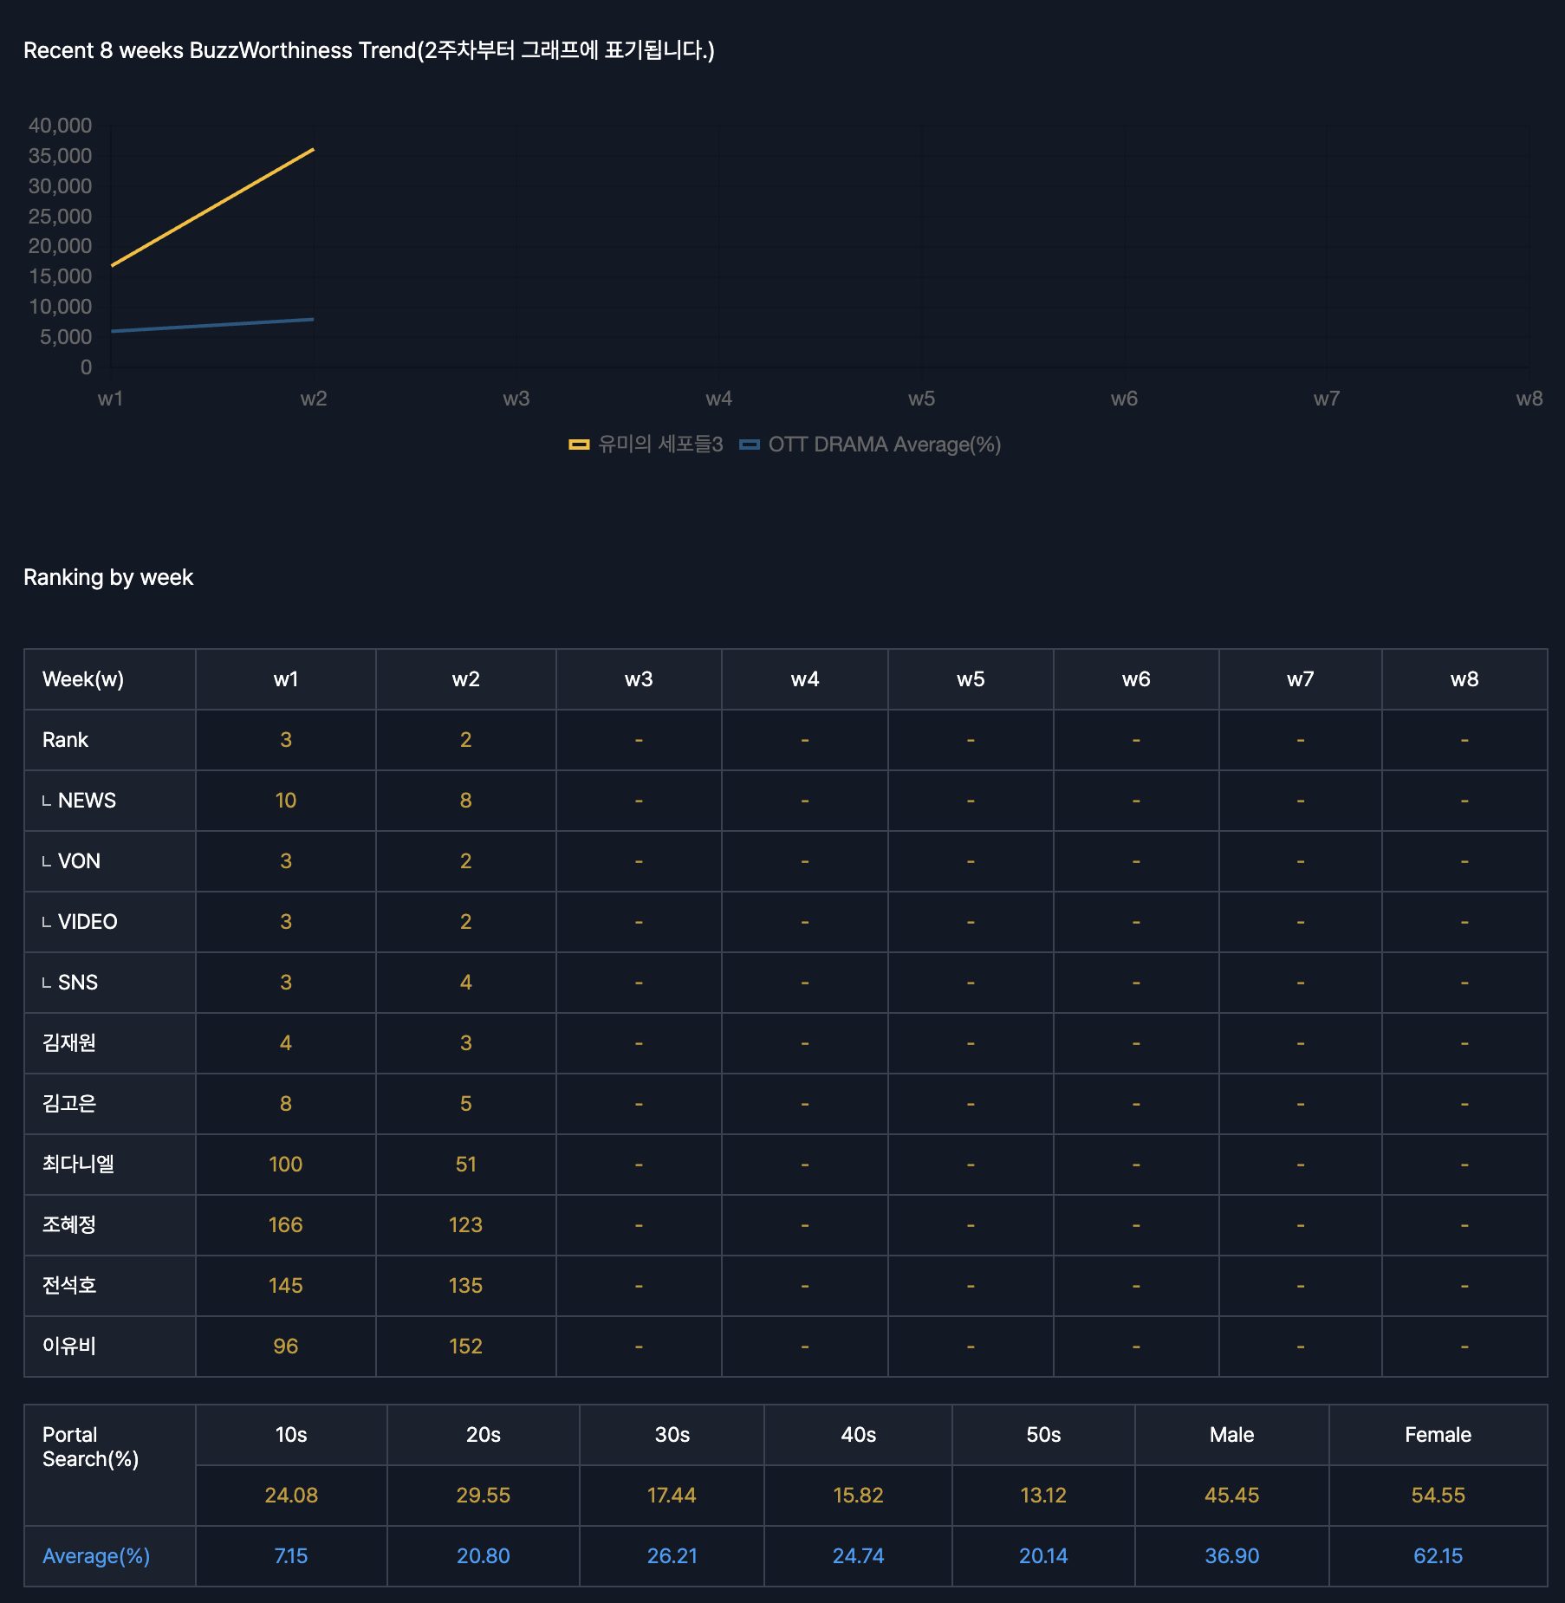Select cast member 김재원 in the table
Screen dimensions: 1565x1603
coord(69,1043)
